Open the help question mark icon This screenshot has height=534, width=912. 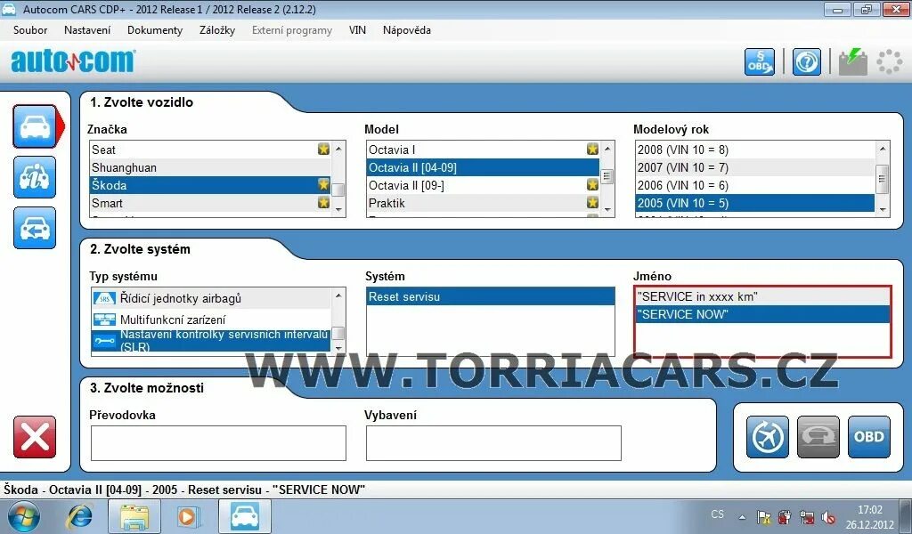coord(806,61)
